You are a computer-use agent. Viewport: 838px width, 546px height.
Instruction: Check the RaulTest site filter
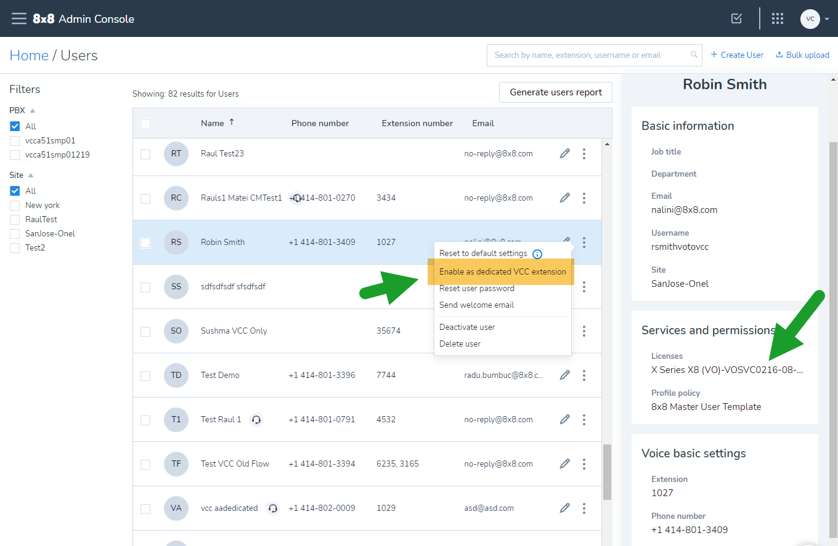15,219
